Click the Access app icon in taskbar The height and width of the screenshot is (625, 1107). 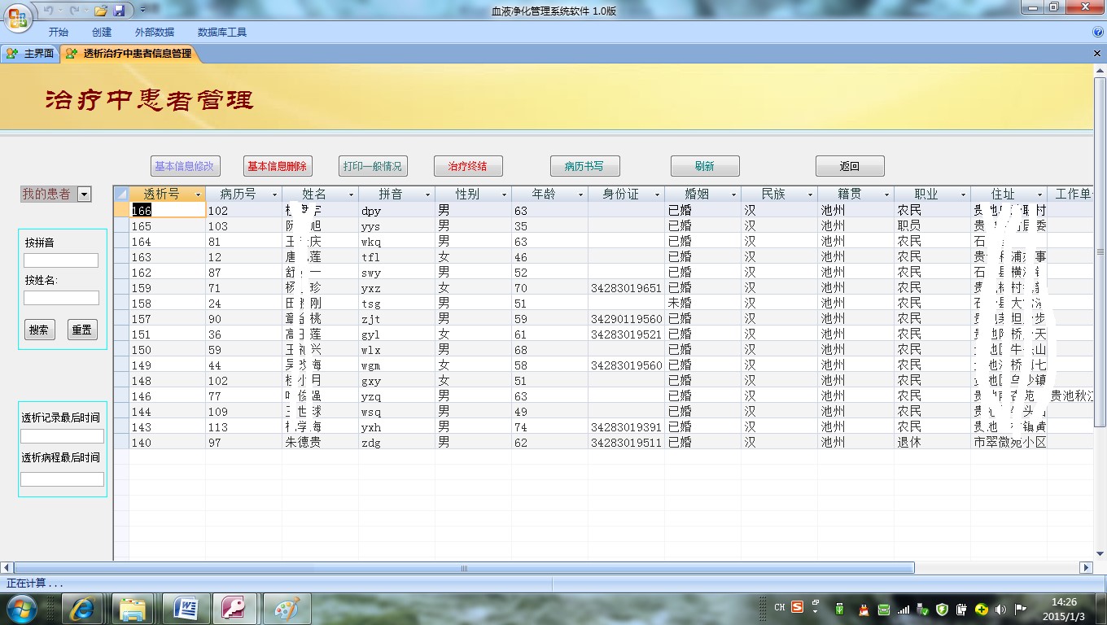(x=236, y=609)
